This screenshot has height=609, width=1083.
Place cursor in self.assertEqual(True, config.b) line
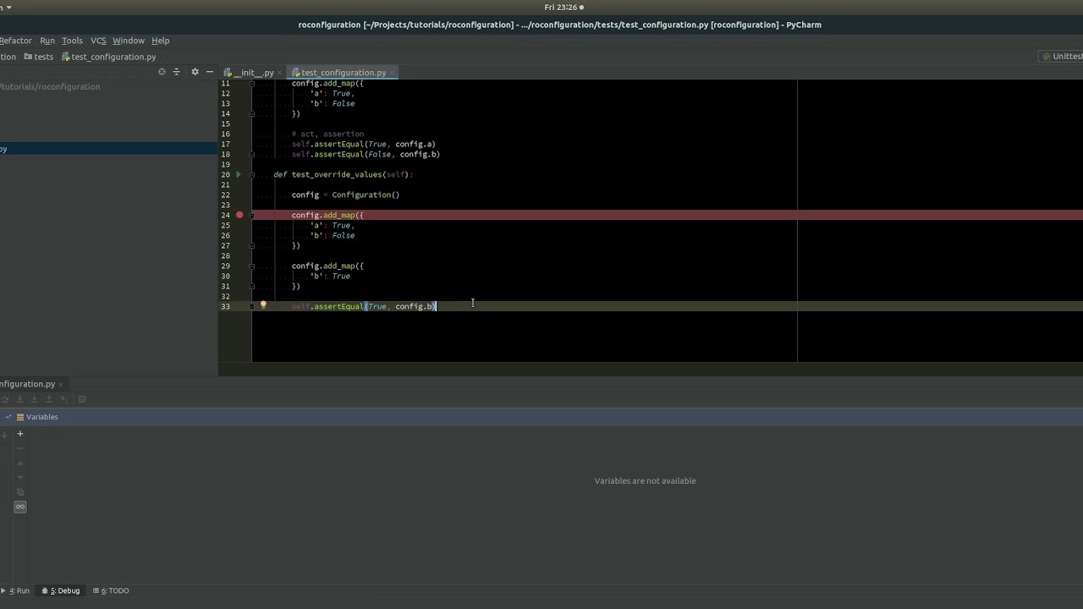pos(364,306)
